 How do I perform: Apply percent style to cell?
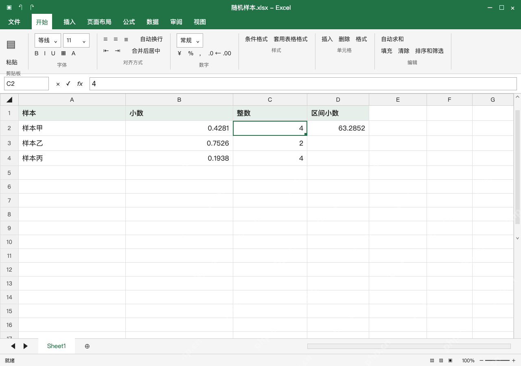tap(190, 53)
